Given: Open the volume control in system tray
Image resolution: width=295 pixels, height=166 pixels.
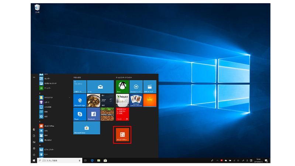Looking at the screenshot, I should pos(238,160).
